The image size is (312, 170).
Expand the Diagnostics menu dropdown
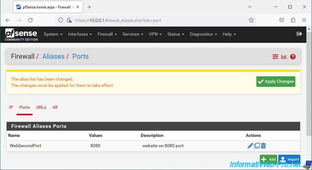point(203,34)
